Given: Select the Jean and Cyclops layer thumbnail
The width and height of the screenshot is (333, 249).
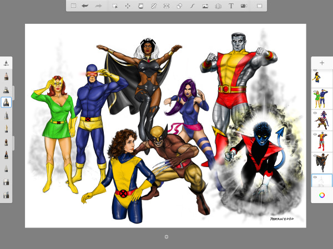Looking at the screenshot, I should 322,98.
